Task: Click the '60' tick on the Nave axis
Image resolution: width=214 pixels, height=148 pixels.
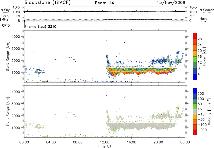Action: click(191, 16)
